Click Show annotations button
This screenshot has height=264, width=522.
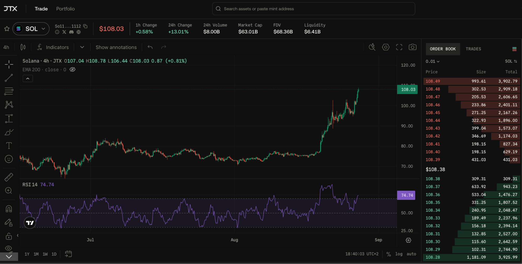[x=116, y=47]
